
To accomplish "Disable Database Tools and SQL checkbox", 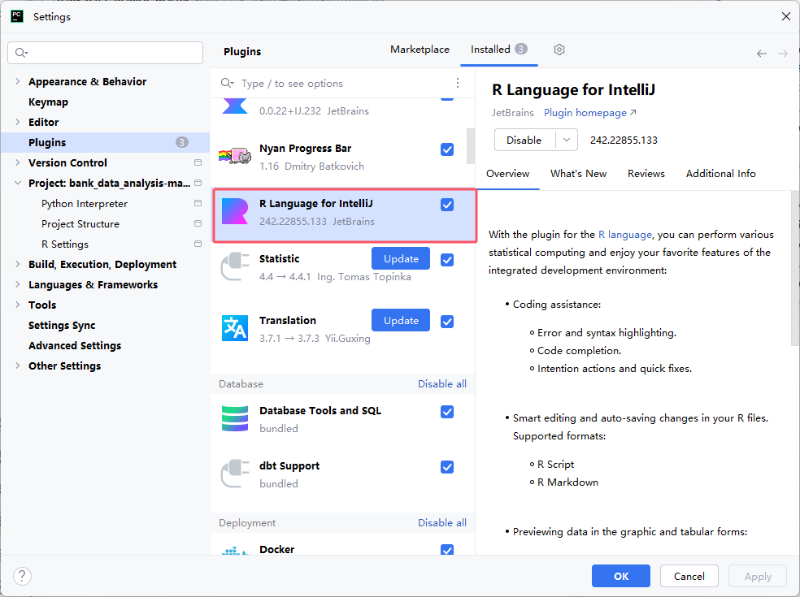I will point(447,412).
